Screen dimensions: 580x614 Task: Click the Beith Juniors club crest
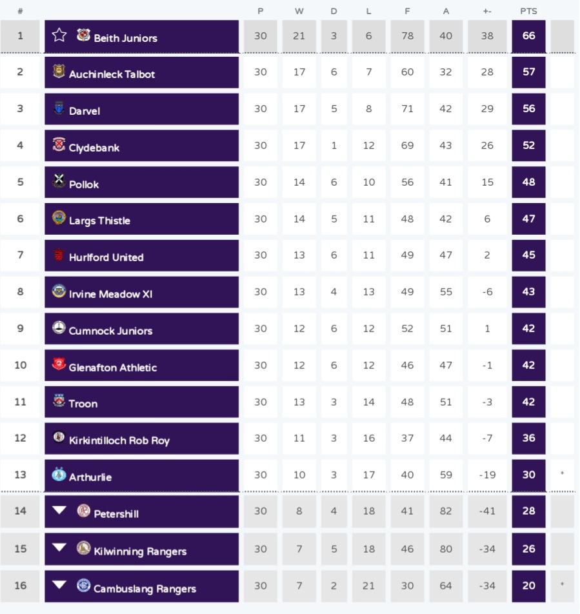[x=83, y=35]
